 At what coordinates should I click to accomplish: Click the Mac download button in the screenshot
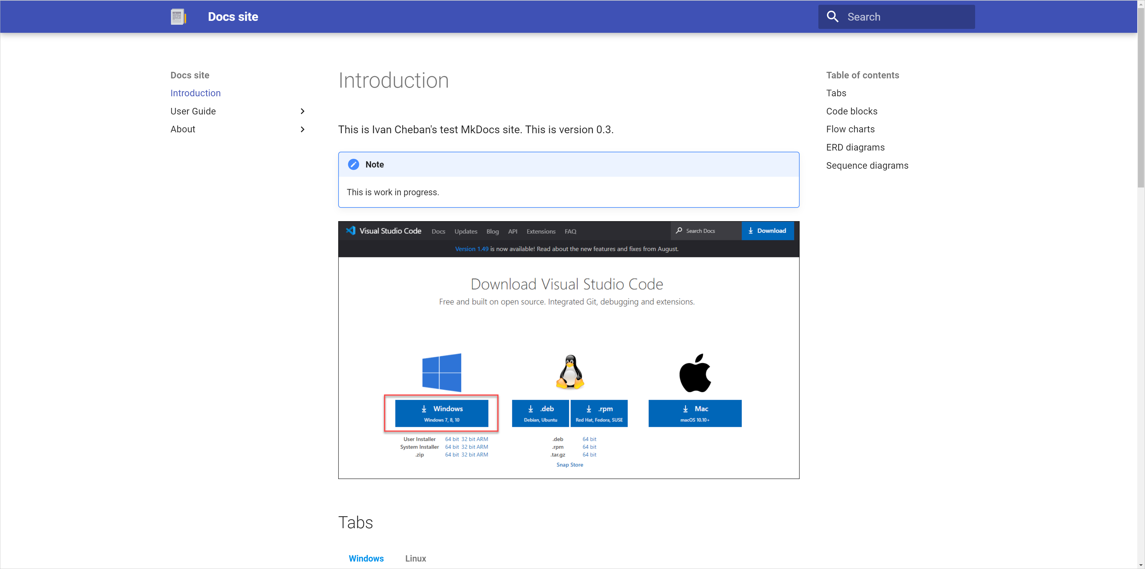pos(695,413)
